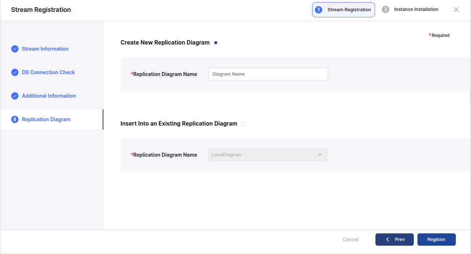The image size is (471, 254).
Task: Open DB Connection Check step
Action: 48,72
